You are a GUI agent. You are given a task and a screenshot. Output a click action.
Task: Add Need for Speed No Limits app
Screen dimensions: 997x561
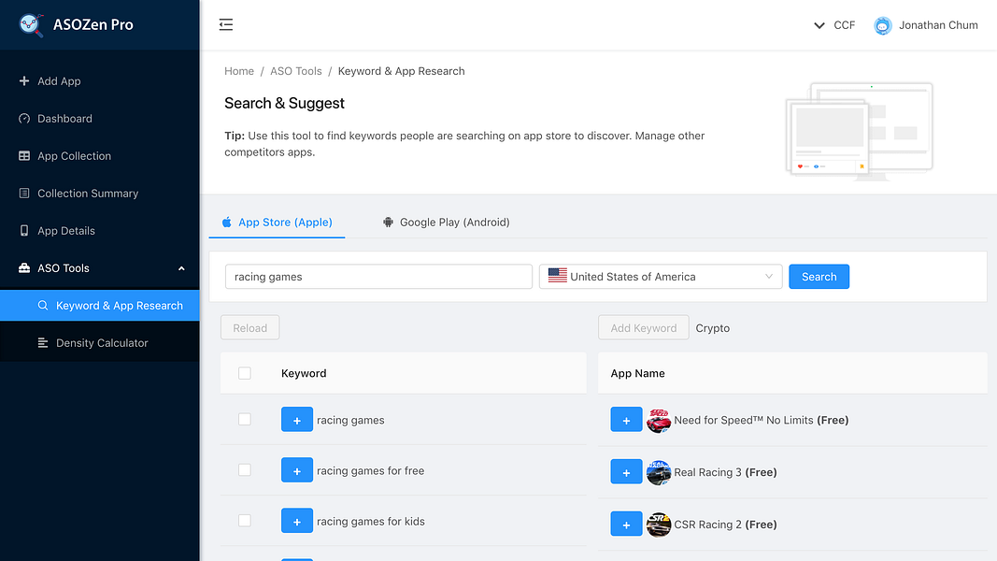coord(626,420)
